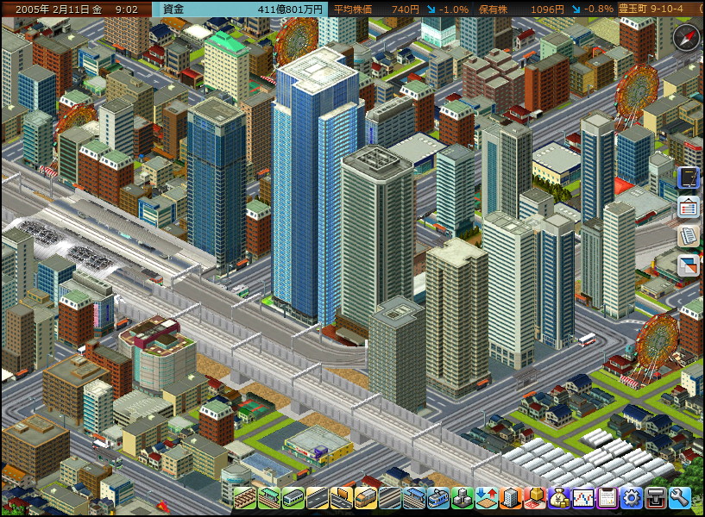
Task: Click the overlapping windows icon on right
Action: [689, 265]
